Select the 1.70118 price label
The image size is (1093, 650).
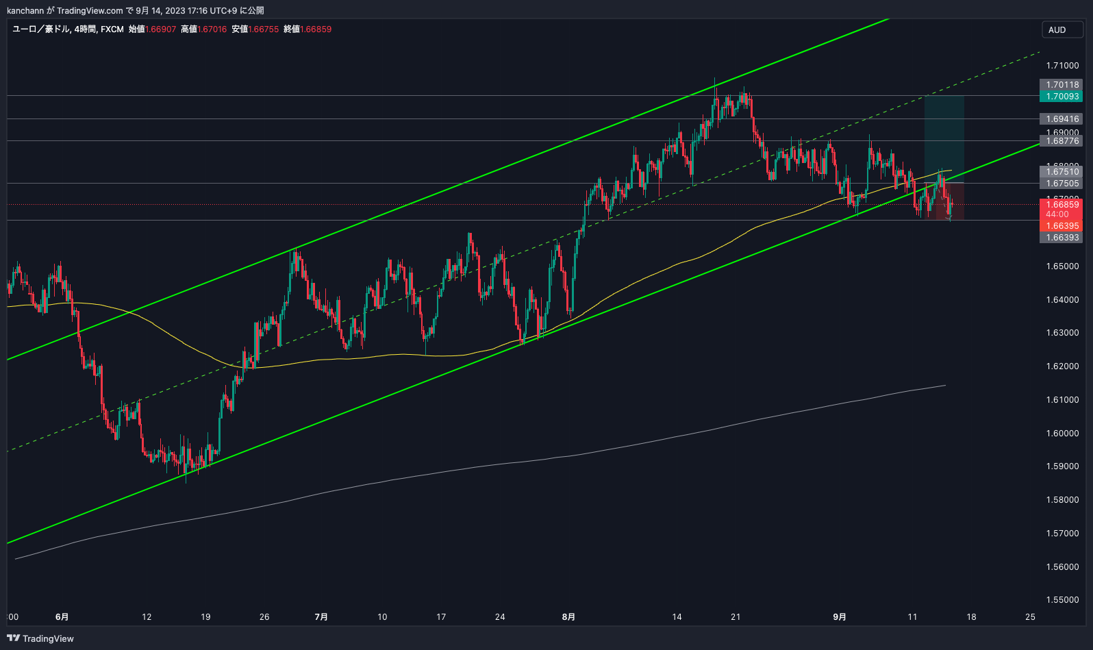pos(1061,85)
